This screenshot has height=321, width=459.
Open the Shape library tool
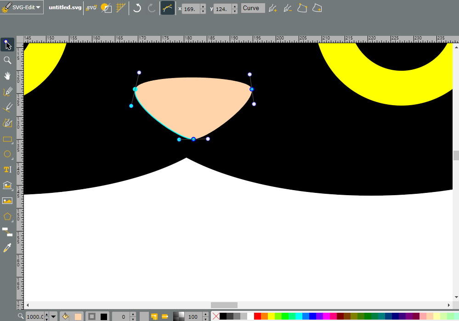pyautogui.click(x=7, y=185)
